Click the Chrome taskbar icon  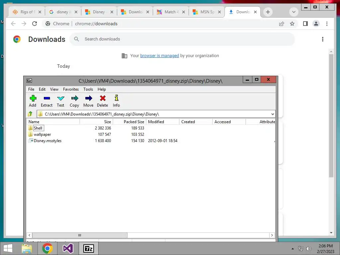(x=47, y=248)
